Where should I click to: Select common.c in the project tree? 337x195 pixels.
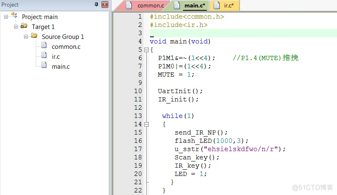pos(66,47)
